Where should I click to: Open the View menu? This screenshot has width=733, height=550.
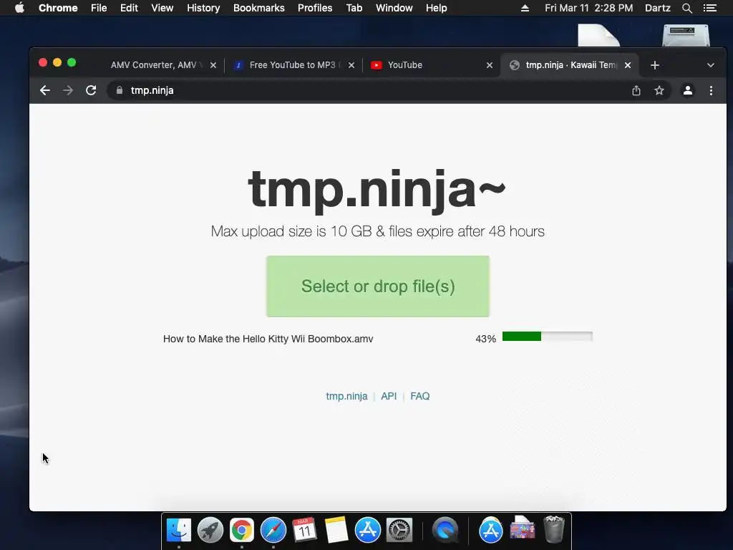(x=162, y=8)
